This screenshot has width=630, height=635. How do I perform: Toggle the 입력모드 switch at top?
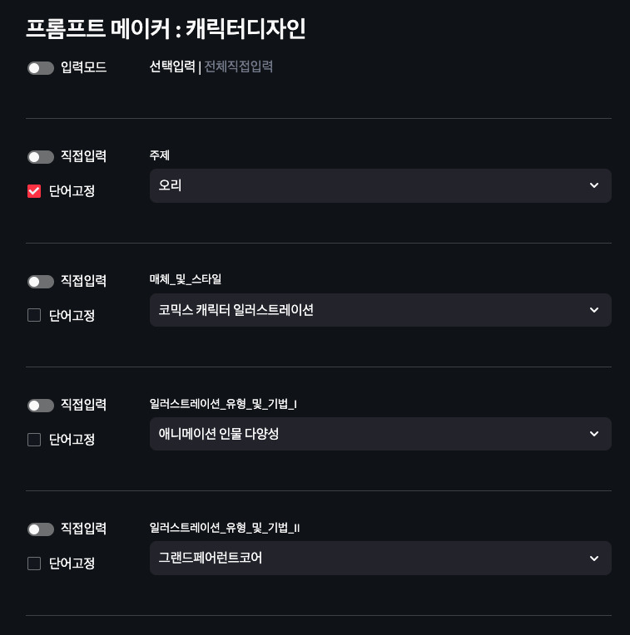[x=40, y=68]
